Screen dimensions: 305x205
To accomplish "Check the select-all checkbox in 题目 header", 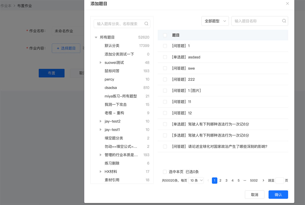I will [165, 35].
